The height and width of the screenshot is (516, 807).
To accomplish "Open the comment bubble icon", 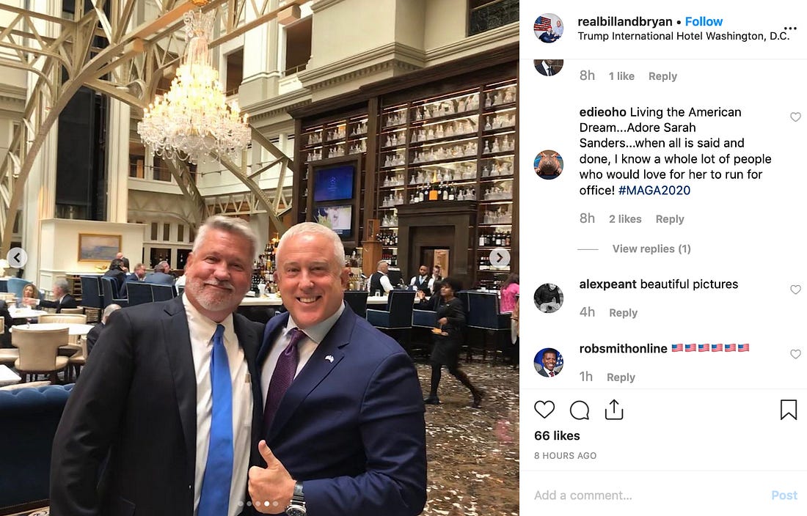I will pyautogui.click(x=580, y=410).
